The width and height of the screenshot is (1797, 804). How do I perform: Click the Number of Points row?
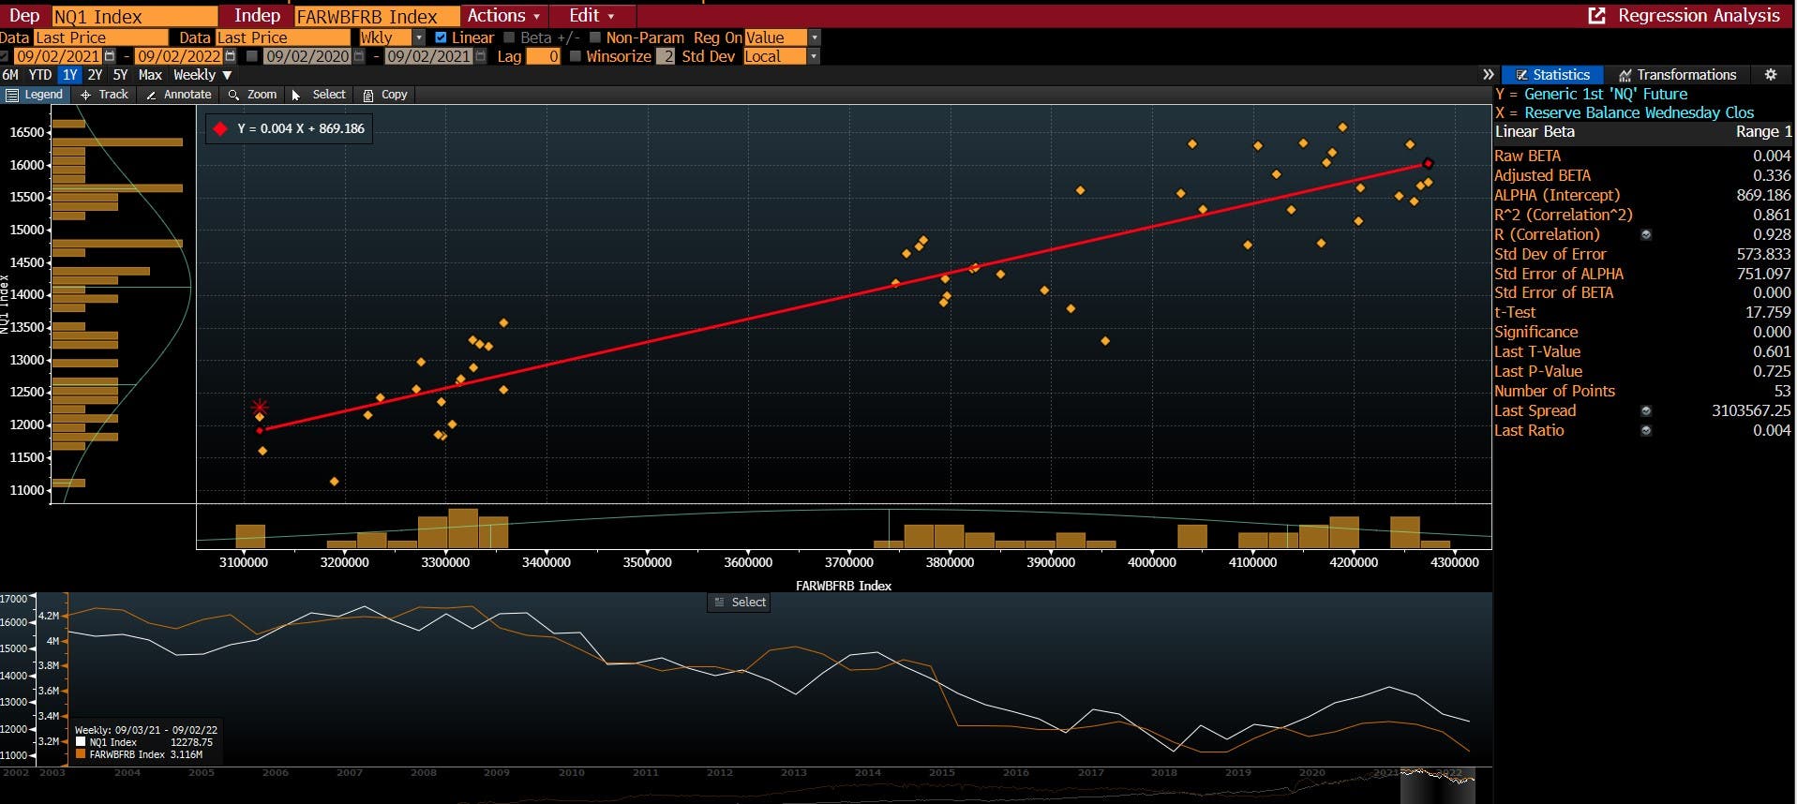1642,391
